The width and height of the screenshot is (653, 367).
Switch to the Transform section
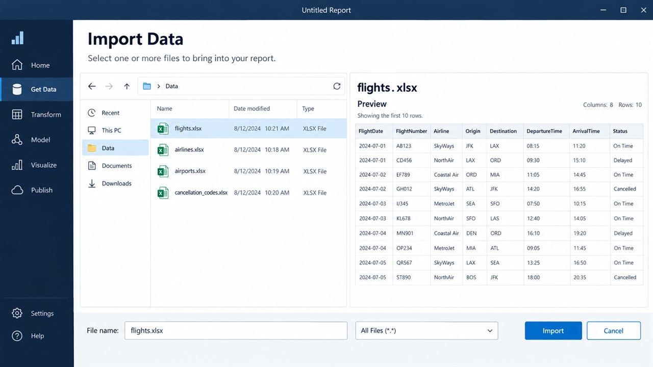click(x=37, y=114)
